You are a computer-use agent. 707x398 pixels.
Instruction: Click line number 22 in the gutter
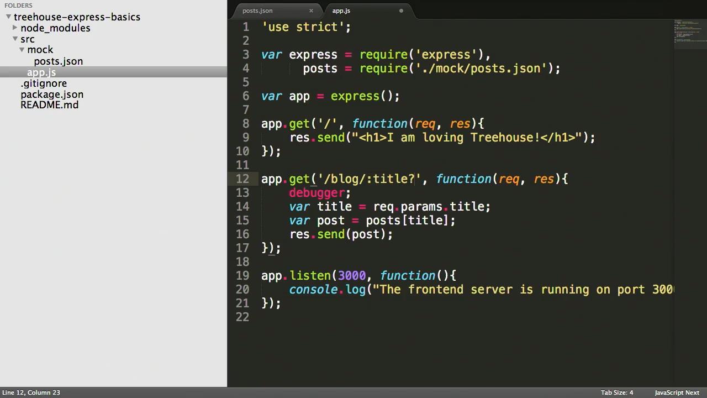tap(242, 317)
